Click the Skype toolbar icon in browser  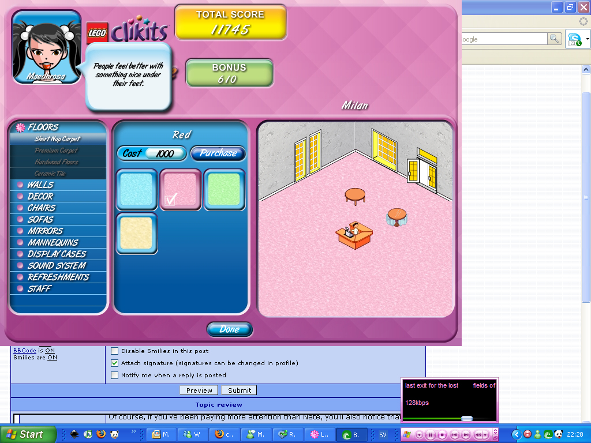pos(574,39)
